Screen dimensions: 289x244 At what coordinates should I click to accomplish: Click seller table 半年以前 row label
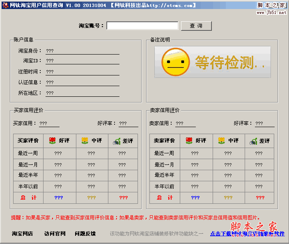(164, 187)
